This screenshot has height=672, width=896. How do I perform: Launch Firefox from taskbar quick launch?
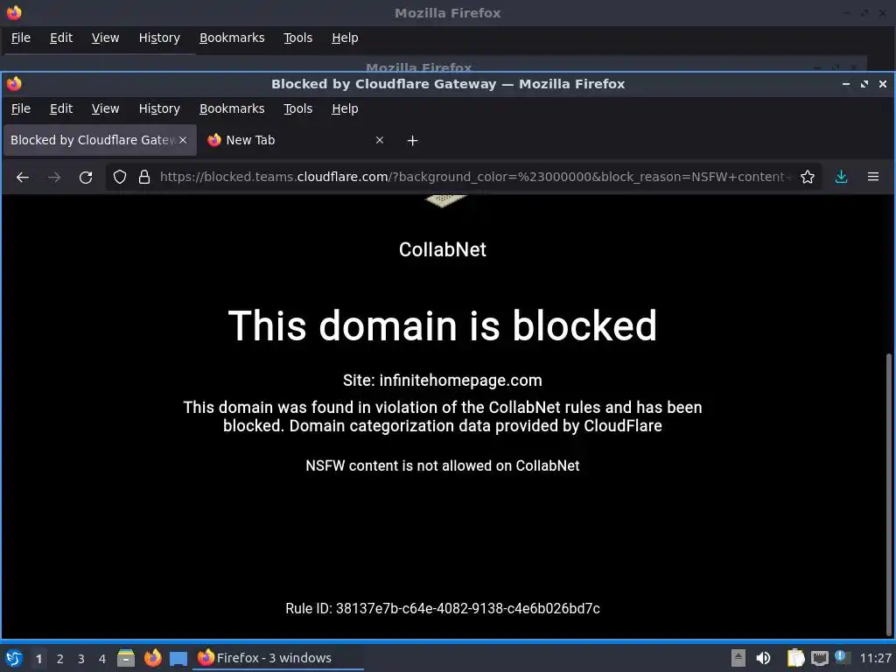point(152,658)
